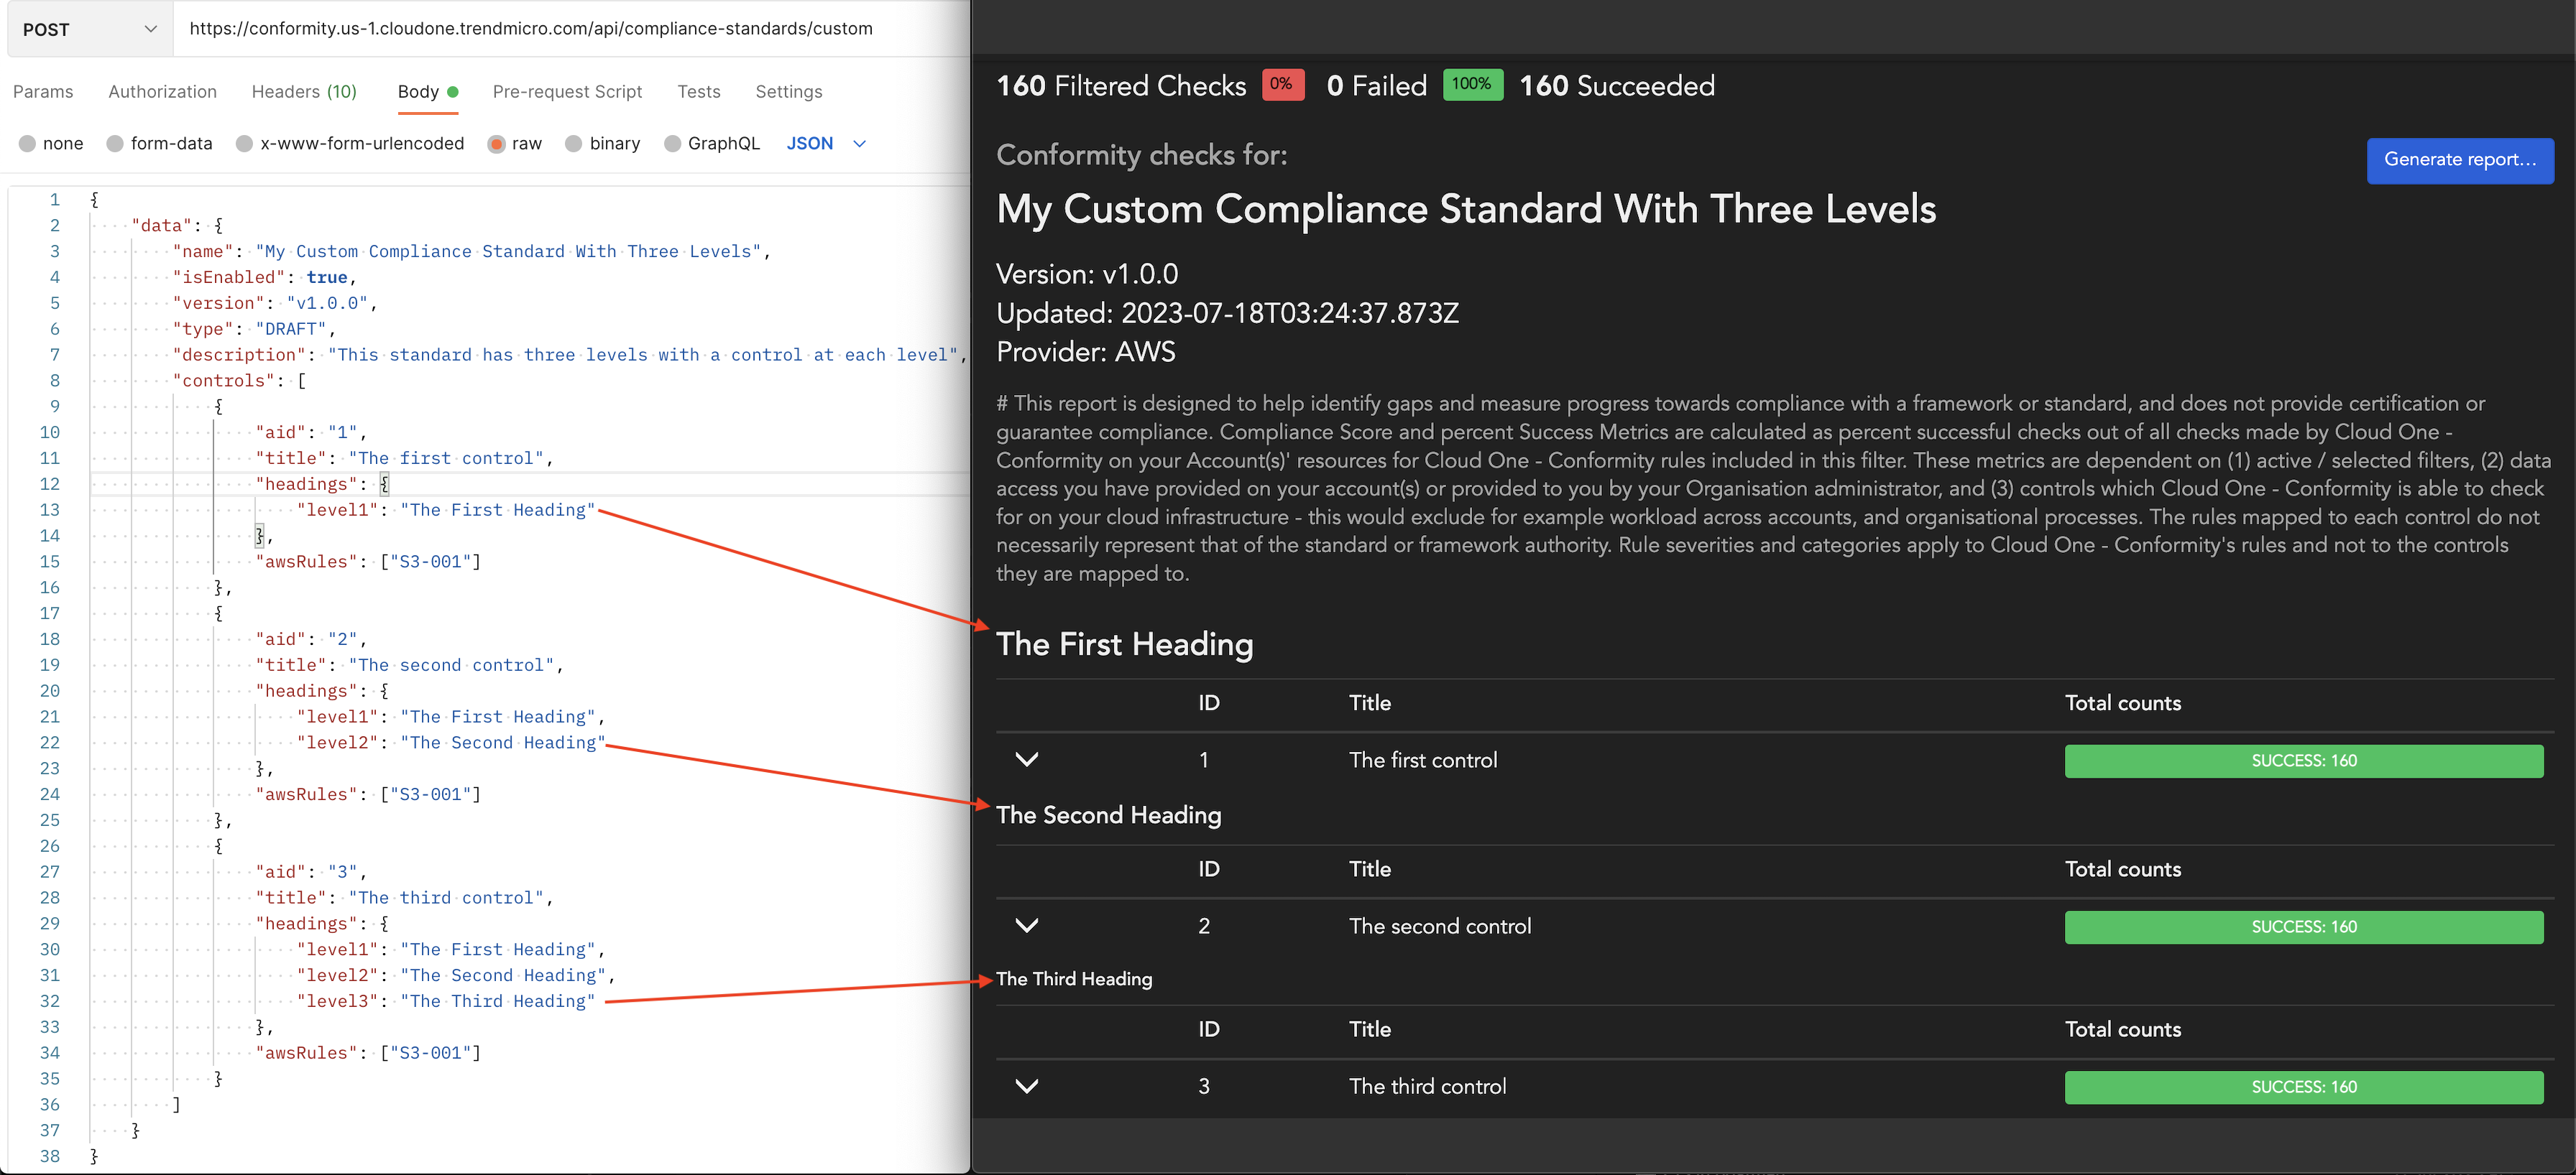Screen dimensions: 2576x1175
Task: Go to the Tests tab
Action: pos(698,92)
